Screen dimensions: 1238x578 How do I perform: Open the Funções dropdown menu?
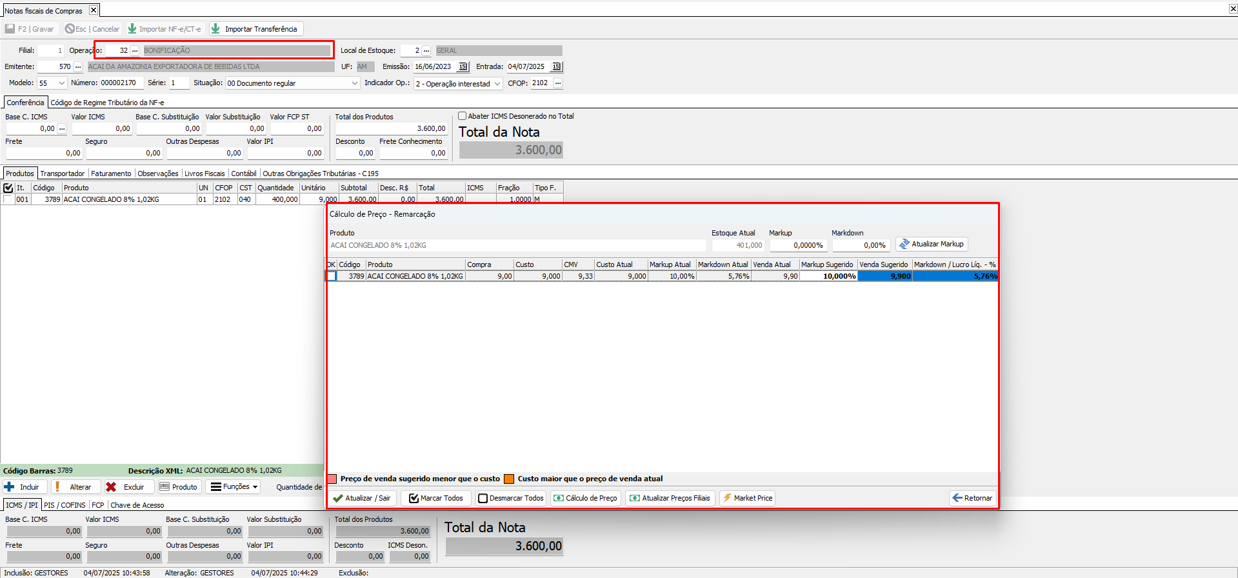[234, 487]
